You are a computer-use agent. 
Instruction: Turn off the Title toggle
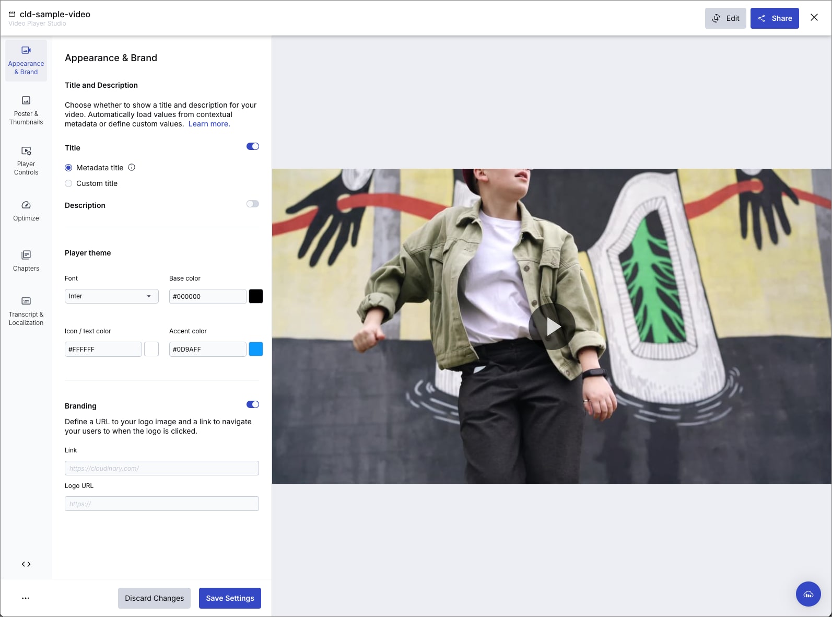pyautogui.click(x=253, y=146)
